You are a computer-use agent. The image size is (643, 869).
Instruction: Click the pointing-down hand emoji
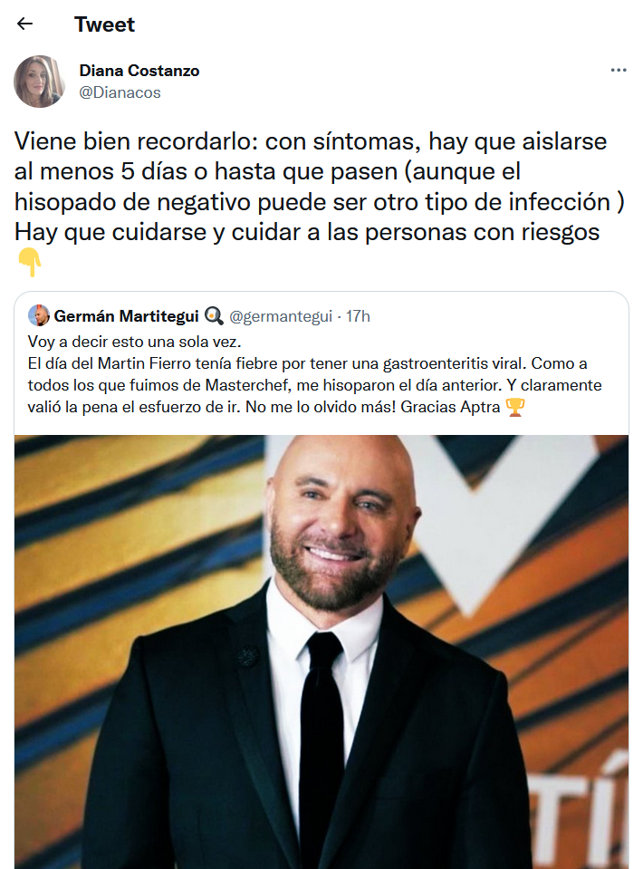[29, 262]
